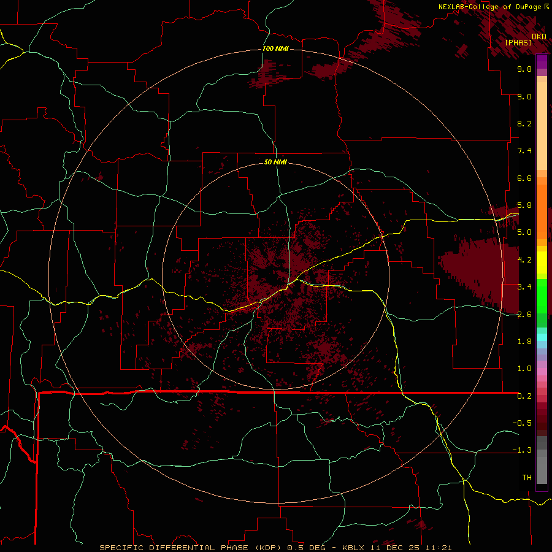Click the 4.2 value on the color scale
This screenshot has height=552, width=552.
tap(524, 260)
